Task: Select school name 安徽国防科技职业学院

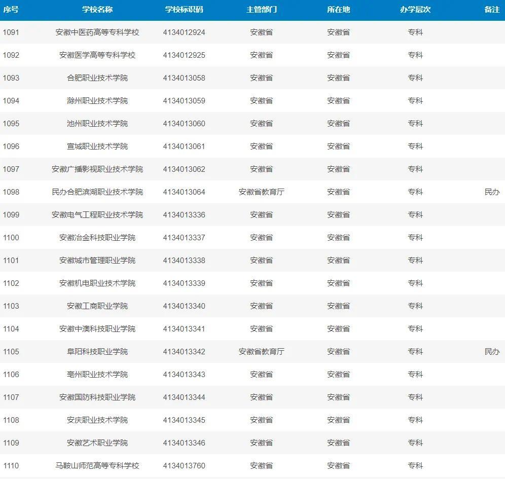Action: click(x=97, y=397)
